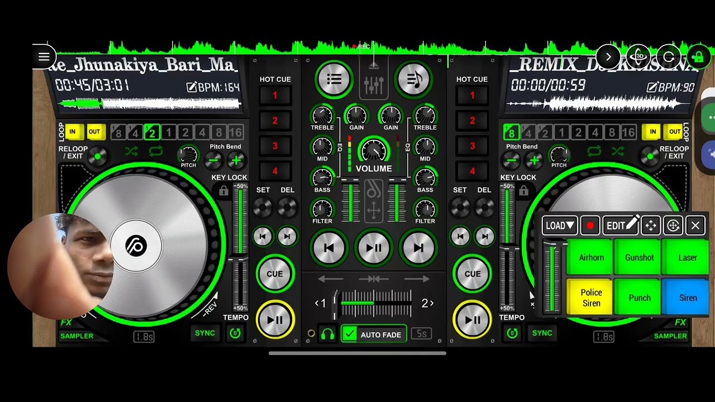Open right deck SAMPLER tab

670,336
